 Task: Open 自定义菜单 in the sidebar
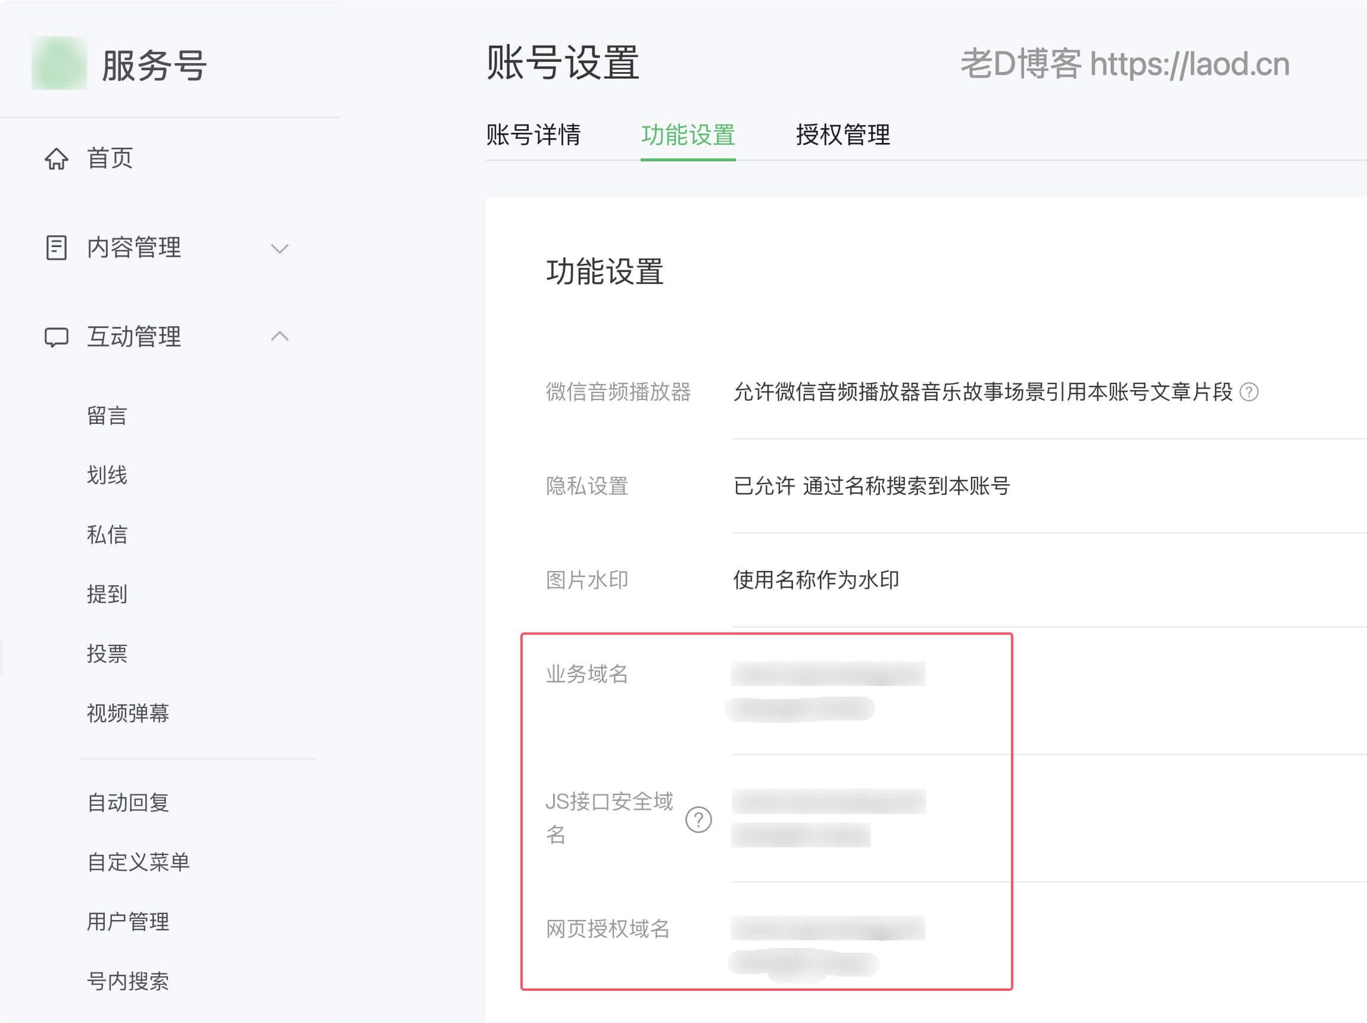[x=139, y=862]
